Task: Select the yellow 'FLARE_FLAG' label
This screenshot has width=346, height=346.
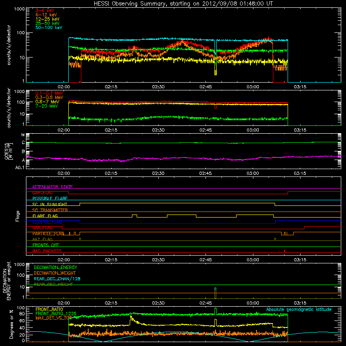Action: [45, 216]
